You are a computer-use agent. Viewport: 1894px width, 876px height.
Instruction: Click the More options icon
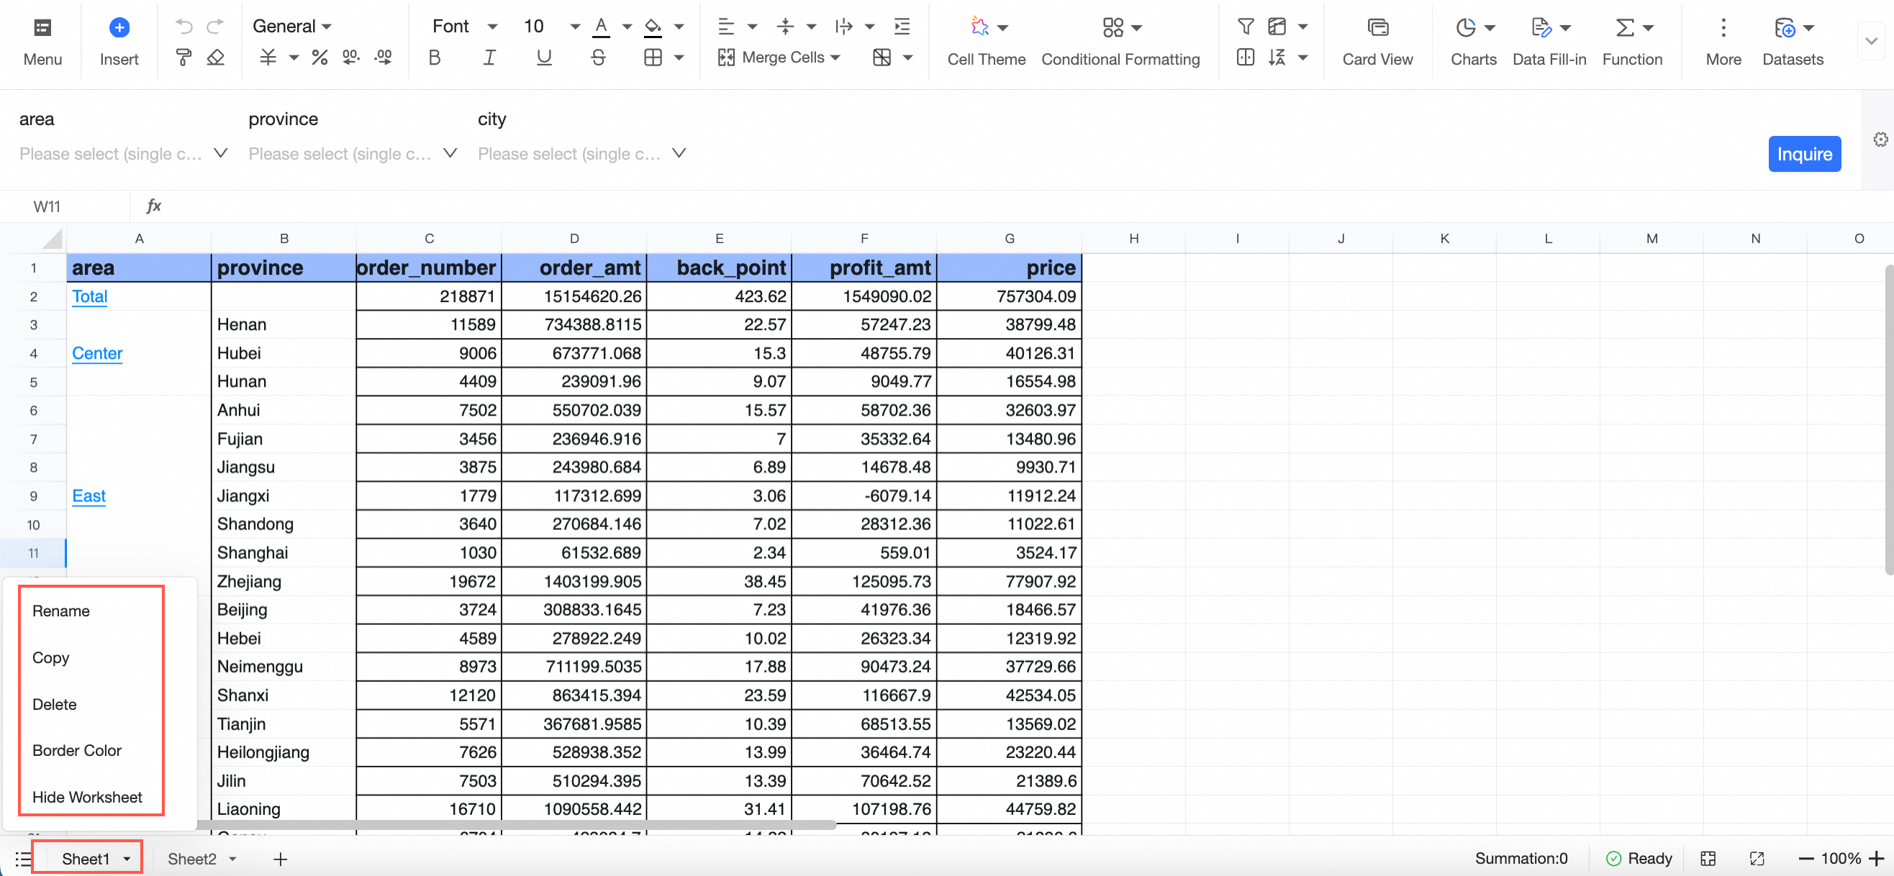(x=1723, y=28)
